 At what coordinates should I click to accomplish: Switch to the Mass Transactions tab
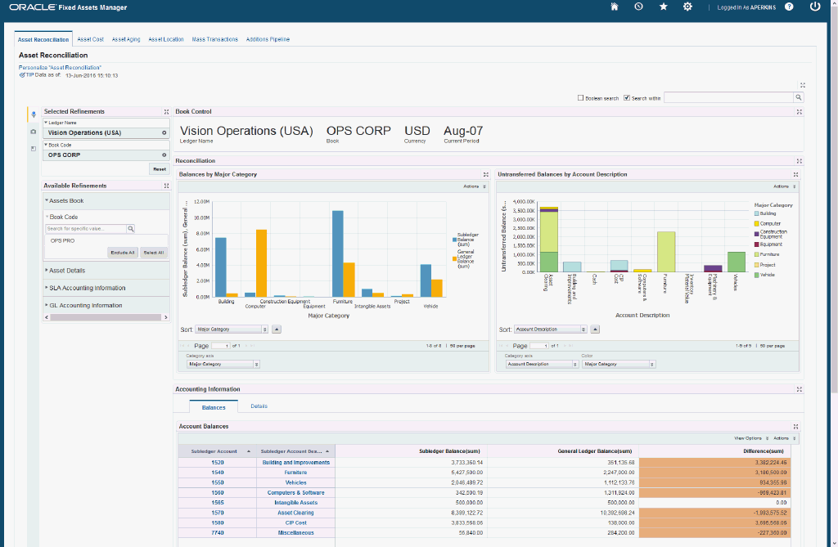coord(215,39)
